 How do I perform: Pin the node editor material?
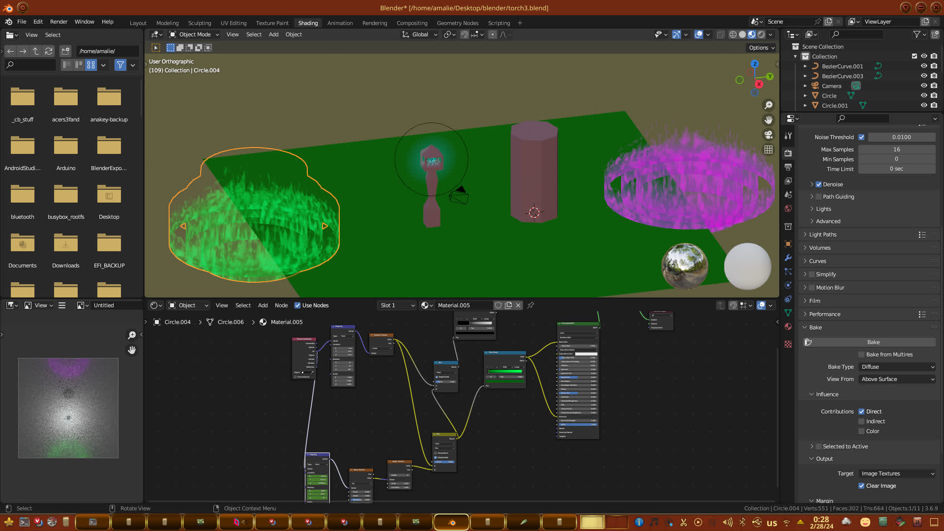pos(531,305)
